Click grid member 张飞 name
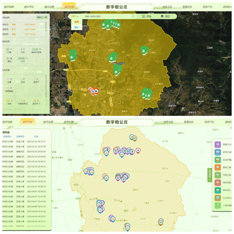The image size is (234, 234). (14, 29)
